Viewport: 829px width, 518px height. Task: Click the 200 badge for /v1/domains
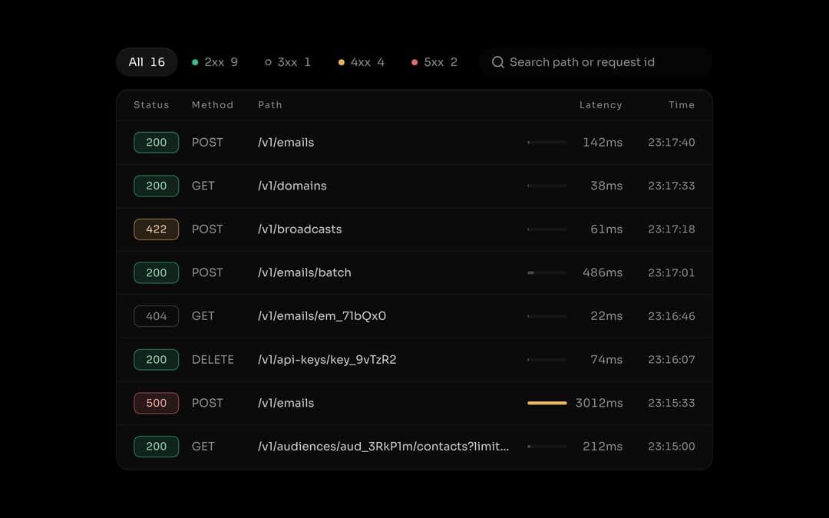(156, 186)
